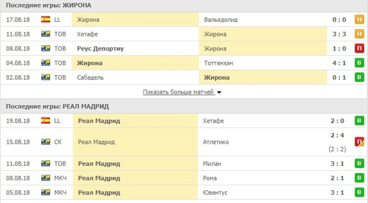Click the Spain flag icon beside Жирона–Вальядолид
The width and height of the screenshot is (368, 203).
[x=46, y=19]
